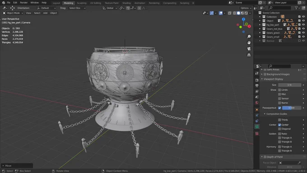The height and width of the screenshot is (173, 307).
Task: Select the Move tool icon in the header
Action: click(x=12, y=8)
